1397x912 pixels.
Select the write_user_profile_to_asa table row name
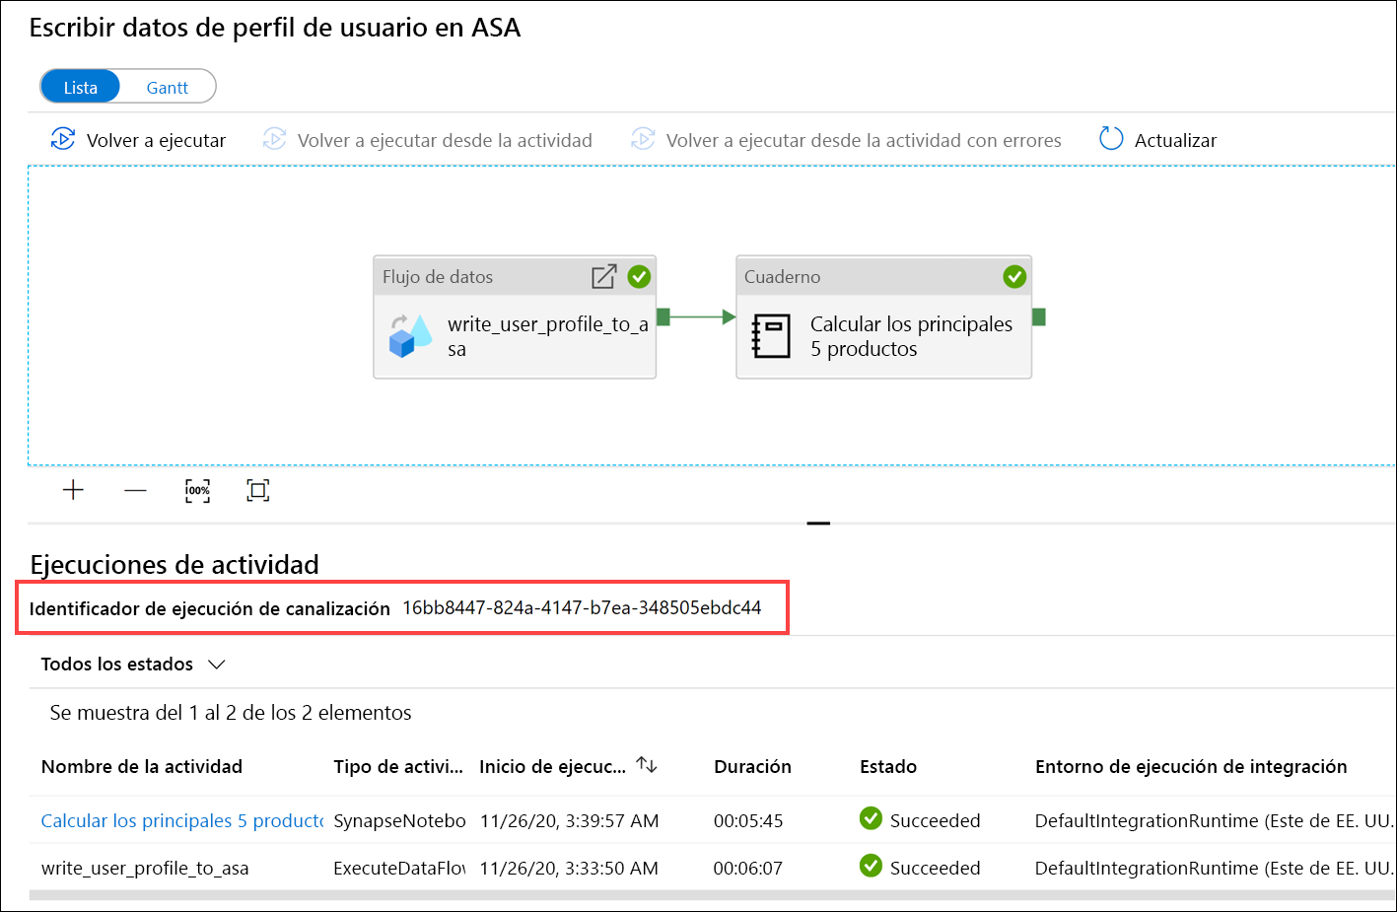[145, 868]
